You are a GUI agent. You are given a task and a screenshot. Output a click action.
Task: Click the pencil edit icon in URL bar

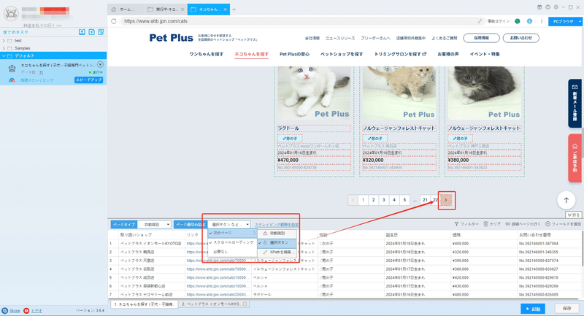point(480,21)
